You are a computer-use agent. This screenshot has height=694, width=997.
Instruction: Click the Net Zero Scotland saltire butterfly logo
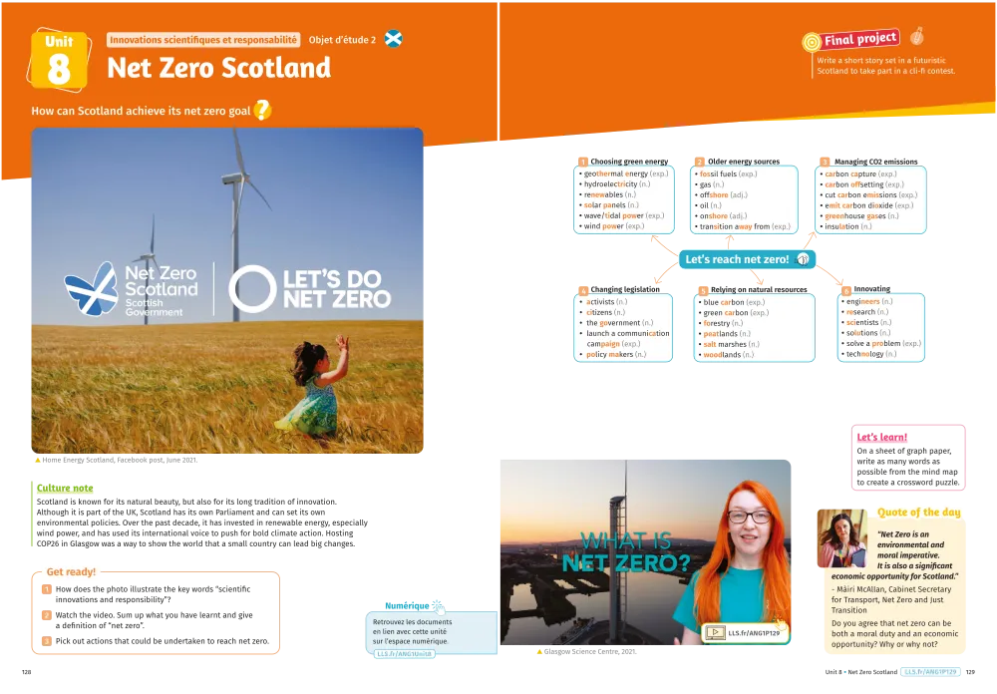click(91, 289)
